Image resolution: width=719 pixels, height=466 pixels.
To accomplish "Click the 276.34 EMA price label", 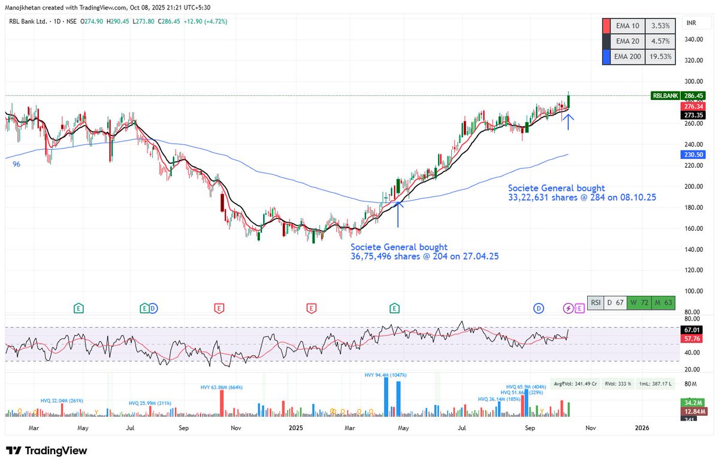I will (x=694, y=106).
